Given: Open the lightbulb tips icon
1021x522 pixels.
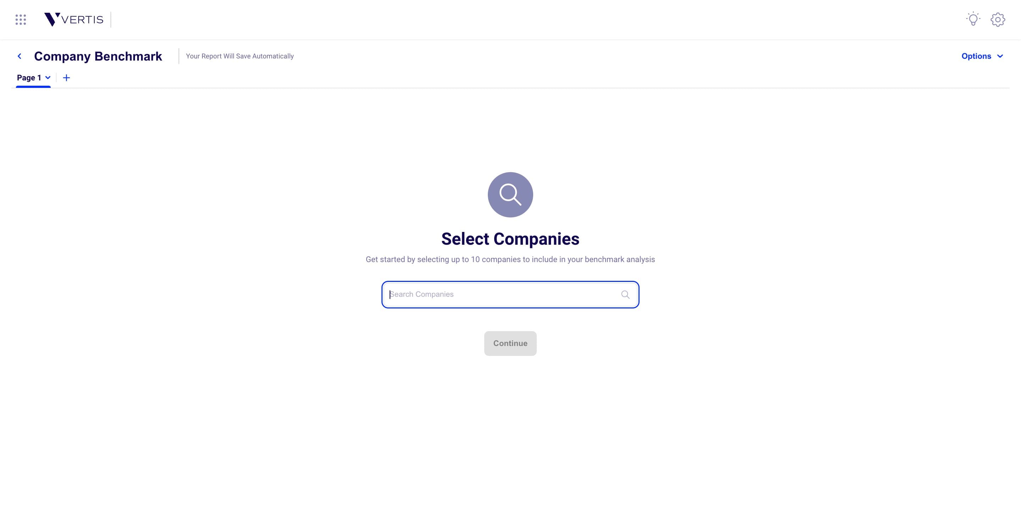Looking at the screenshot, I should [x=973, y=19].
